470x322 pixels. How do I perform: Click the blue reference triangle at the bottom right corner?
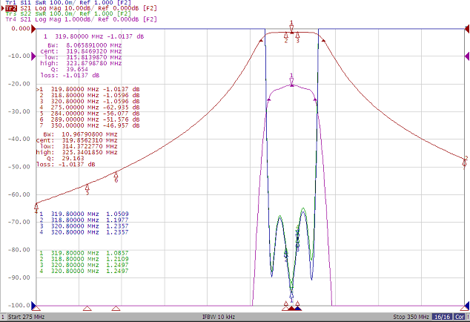tap(467, 306)
